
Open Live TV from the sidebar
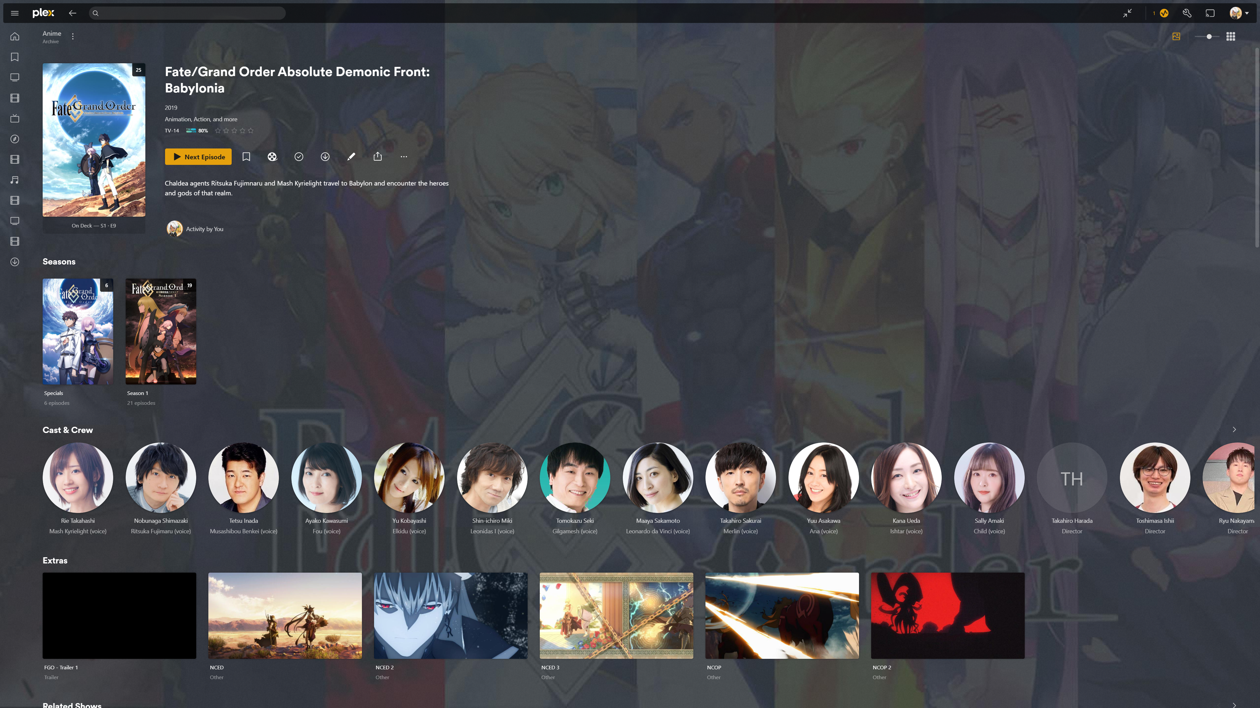point(15,118)
